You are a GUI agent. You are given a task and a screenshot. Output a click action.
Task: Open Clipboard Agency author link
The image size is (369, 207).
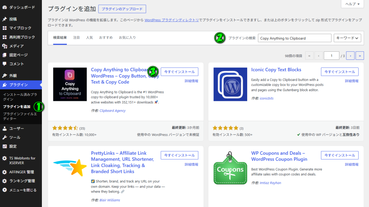(113, 110)
